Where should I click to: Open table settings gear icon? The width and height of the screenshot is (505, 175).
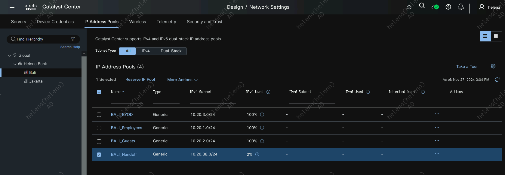point(493,66)
